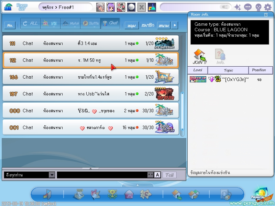Select room 166 titled ขายไททั่น
The height and width of the screenshot is (206, 275).
[x=91, y=77]
